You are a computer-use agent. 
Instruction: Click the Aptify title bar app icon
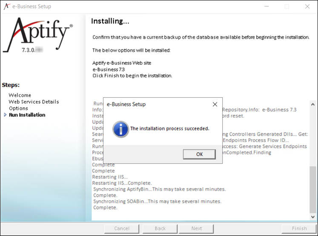click(6, 6)
